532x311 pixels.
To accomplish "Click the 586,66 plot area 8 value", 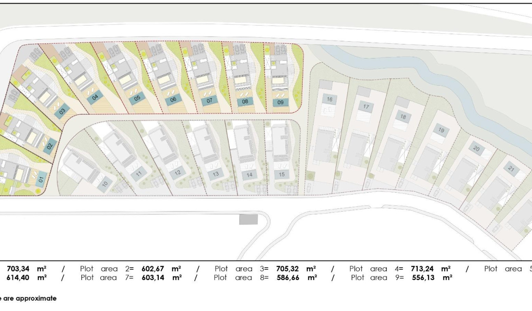I will coord(288,278).
